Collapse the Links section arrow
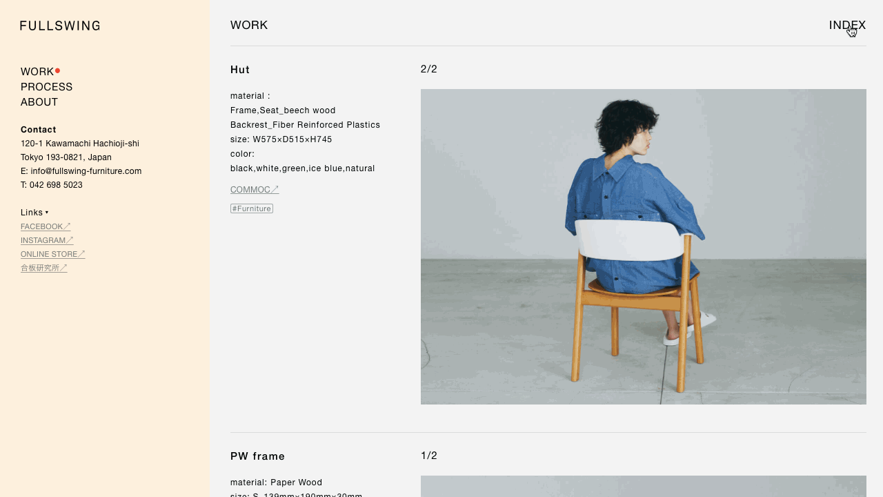The image size is (883, 497). [x=47, y=213]
